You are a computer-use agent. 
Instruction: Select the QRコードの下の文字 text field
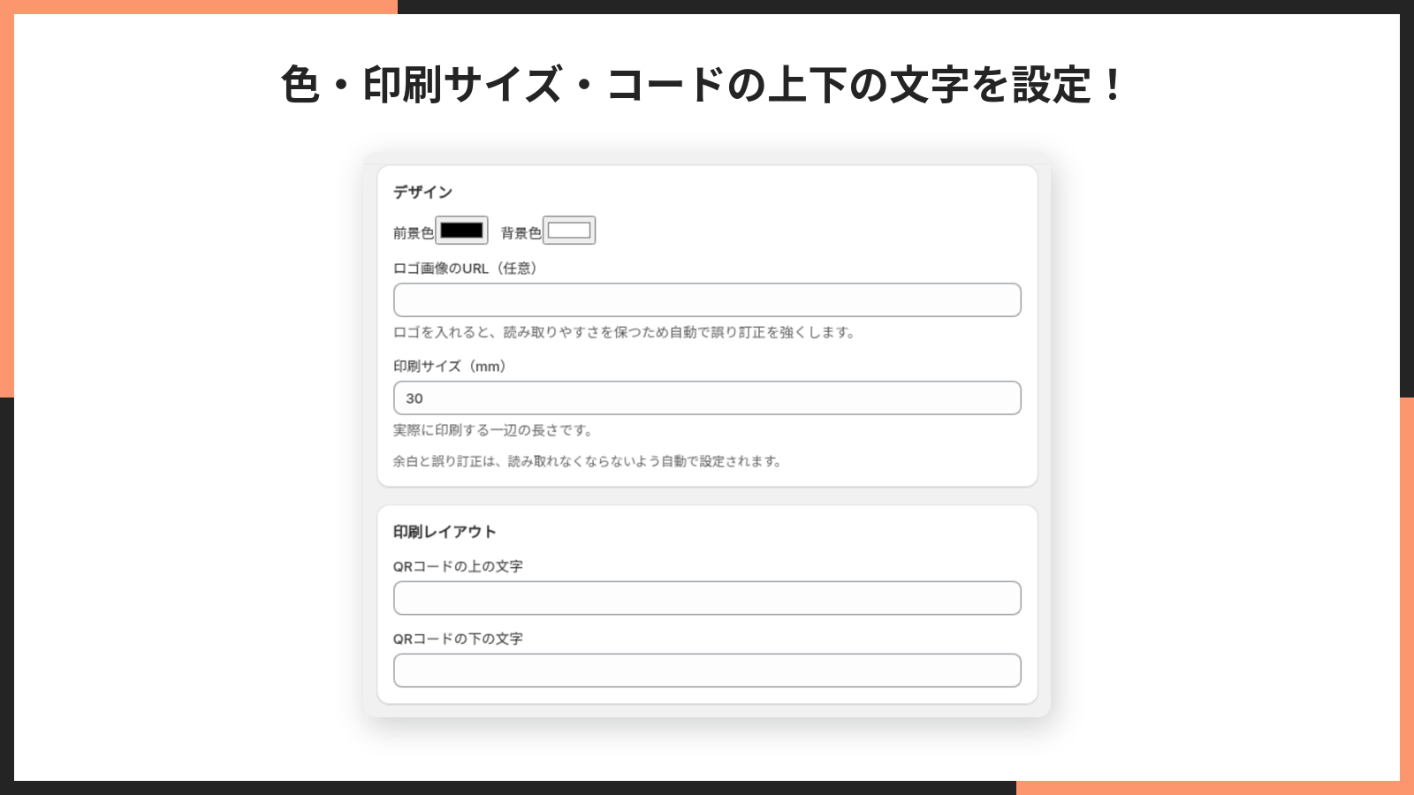[x=707, y=670]
